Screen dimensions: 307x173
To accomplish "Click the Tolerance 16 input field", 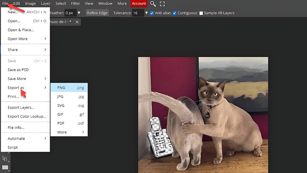I will tap(138, 13).
